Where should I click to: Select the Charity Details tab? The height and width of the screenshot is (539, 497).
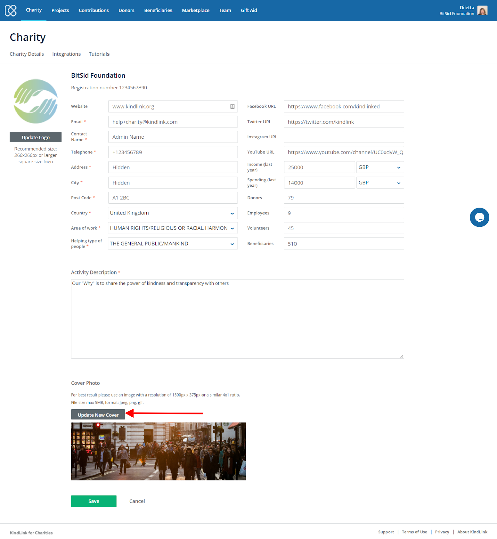tap(27, 54)
